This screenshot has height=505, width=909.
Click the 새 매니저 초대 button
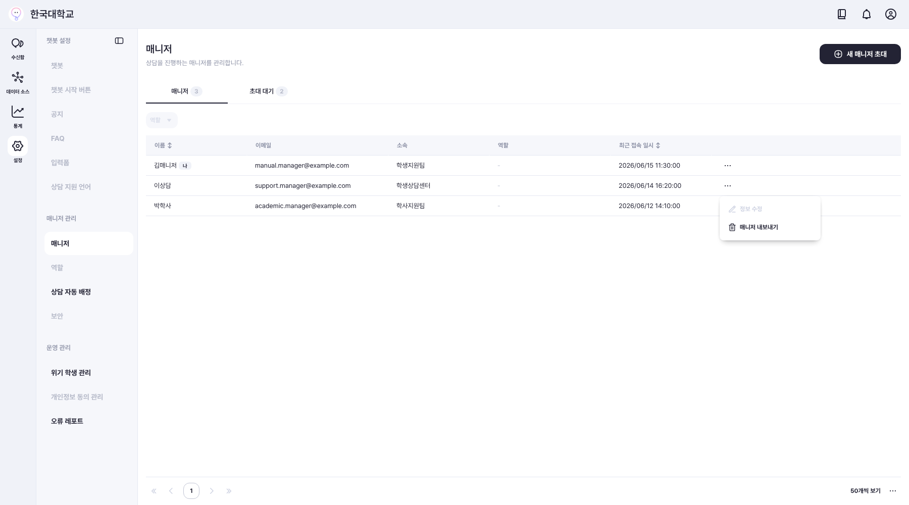(x=860, y=54)
